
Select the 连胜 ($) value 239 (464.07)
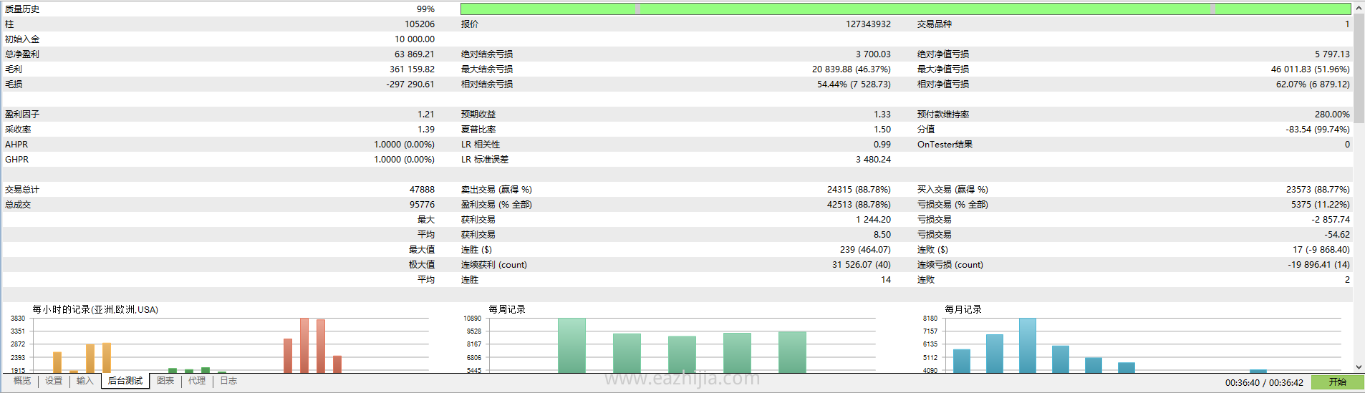coord(865,250)
